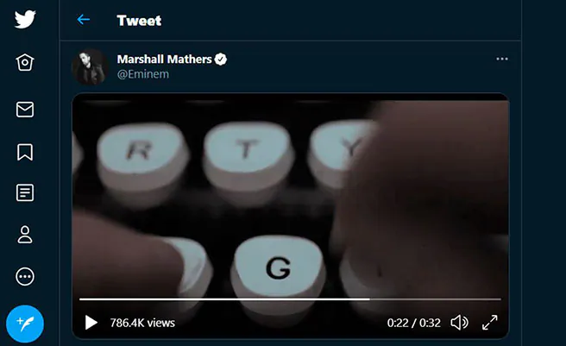This screenshot has height=346, width=566.
Task: Open the Lists icon
Action: pyautogui.click(x=25, y=192)
